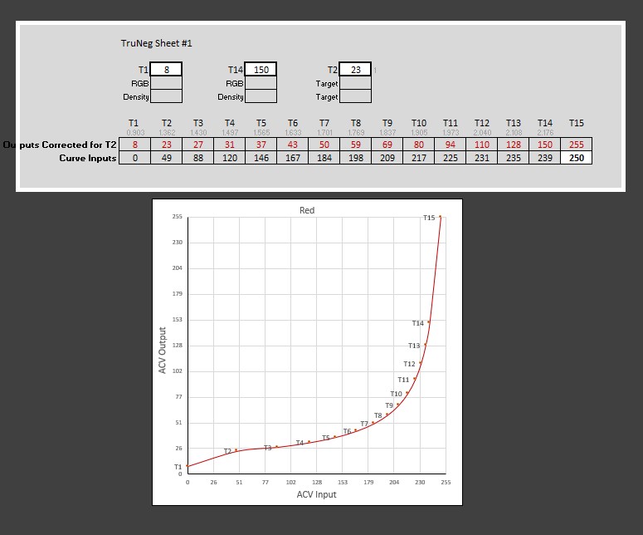Select the "ACV Input" horizontal axis title
This screenshot has height=535, width=643.
316,494
